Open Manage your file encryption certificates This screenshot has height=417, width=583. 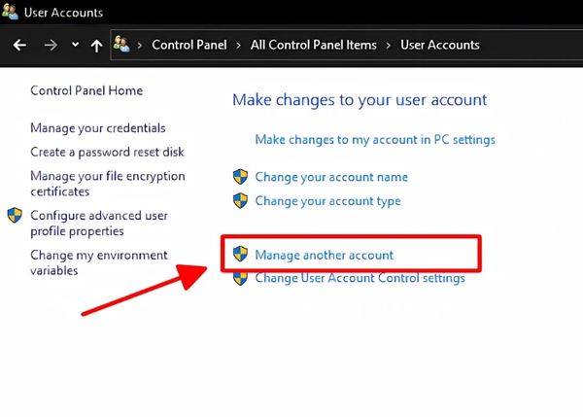[107, 184]
